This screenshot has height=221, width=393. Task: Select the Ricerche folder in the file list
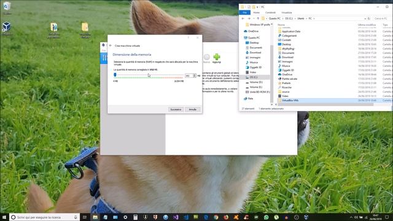287,87
